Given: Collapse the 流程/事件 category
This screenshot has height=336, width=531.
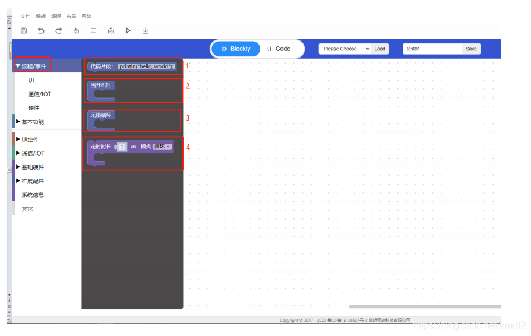Looking at the screenshot, I should pyautogui.click(x=47, y=66).
